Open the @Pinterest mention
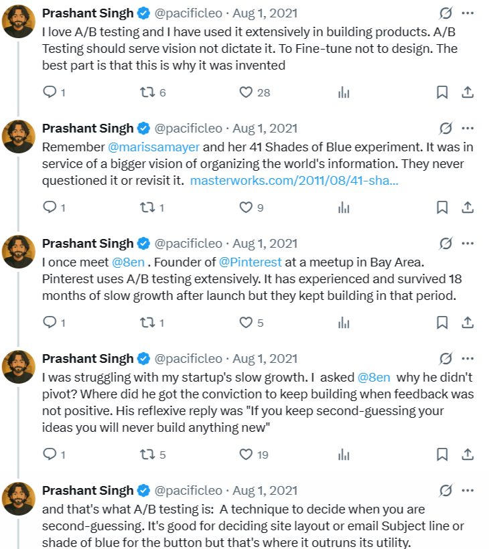 point(250,262)
